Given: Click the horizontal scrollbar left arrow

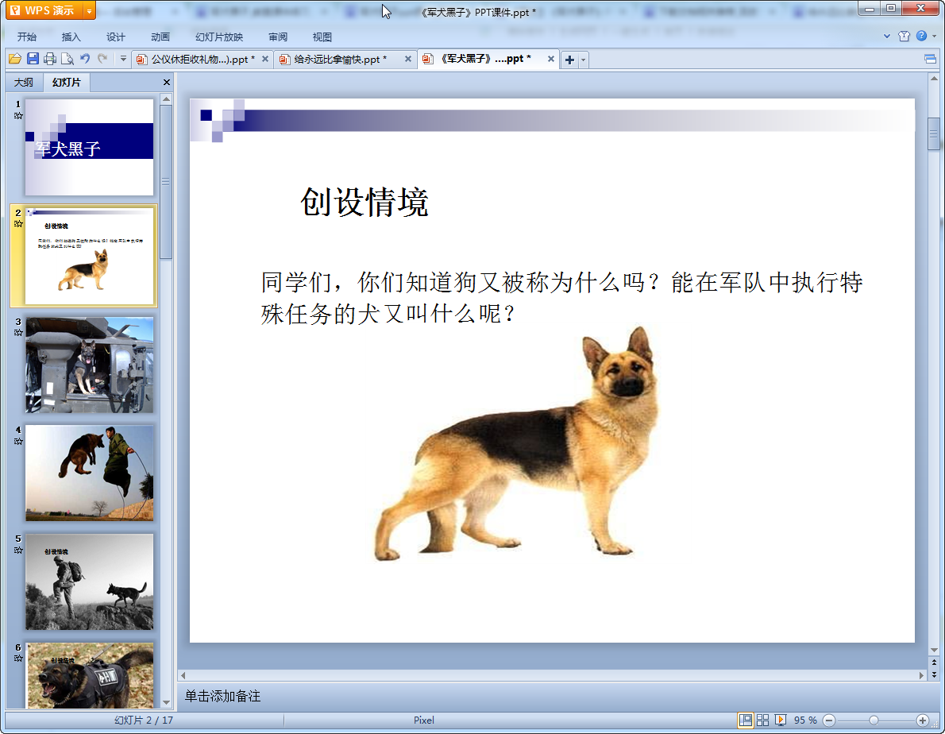Looking at the screenshot, I should (x=183, y=675).
